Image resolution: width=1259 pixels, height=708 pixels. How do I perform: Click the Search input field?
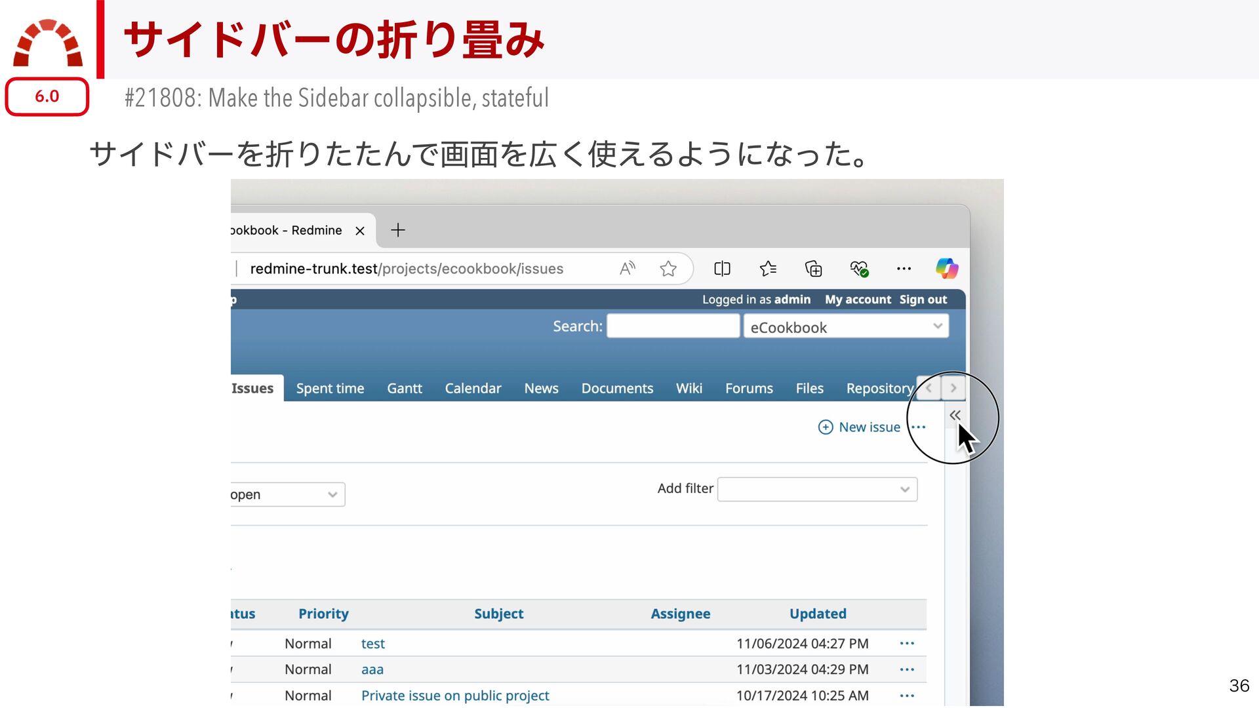(673, 326)
